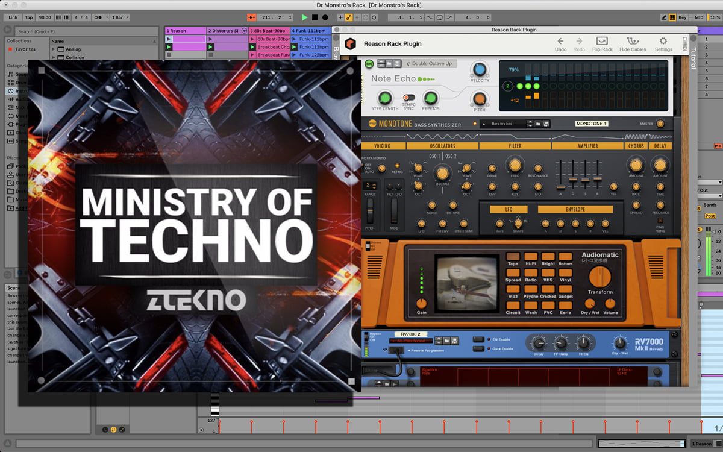This screenshot has height=452, width=723.
Task: Start playback with the green play button
Action: [x=304, y=17]
